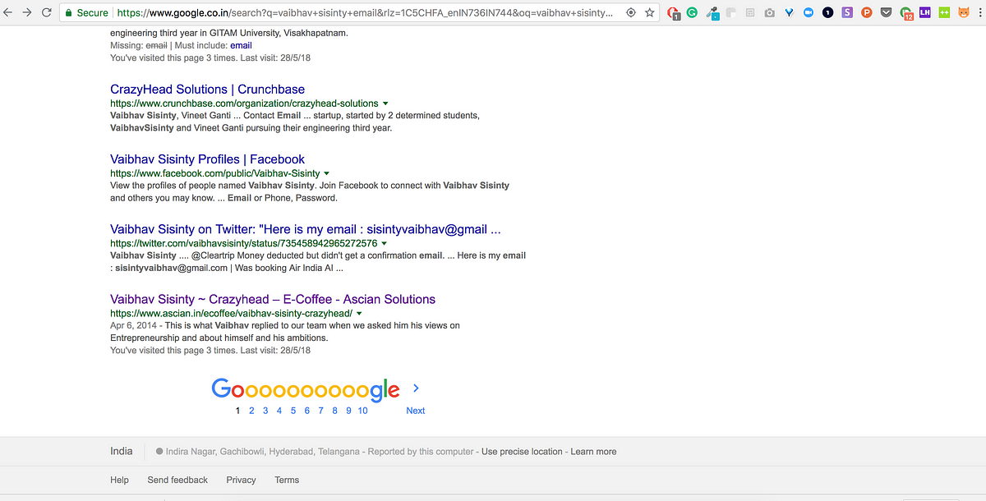The image size is (986, 501).
Task: Open the dark circle extension labeled 1
Action: tap(827, 12)
